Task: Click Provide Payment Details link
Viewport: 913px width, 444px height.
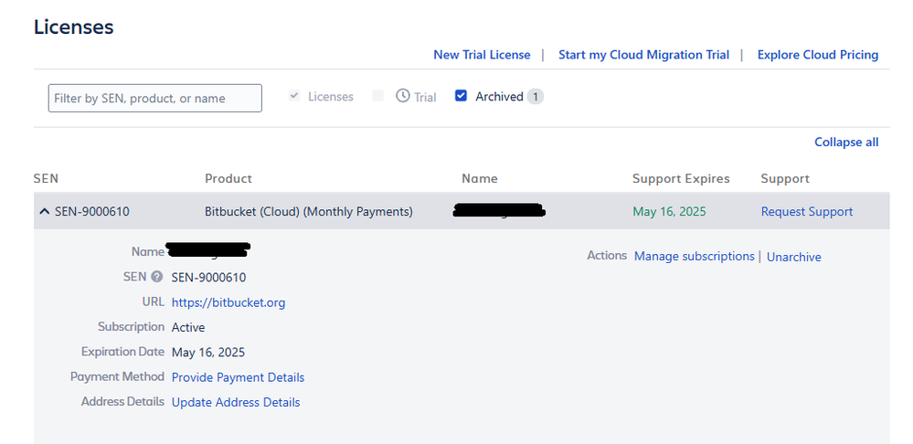Action: click(238, 377)
